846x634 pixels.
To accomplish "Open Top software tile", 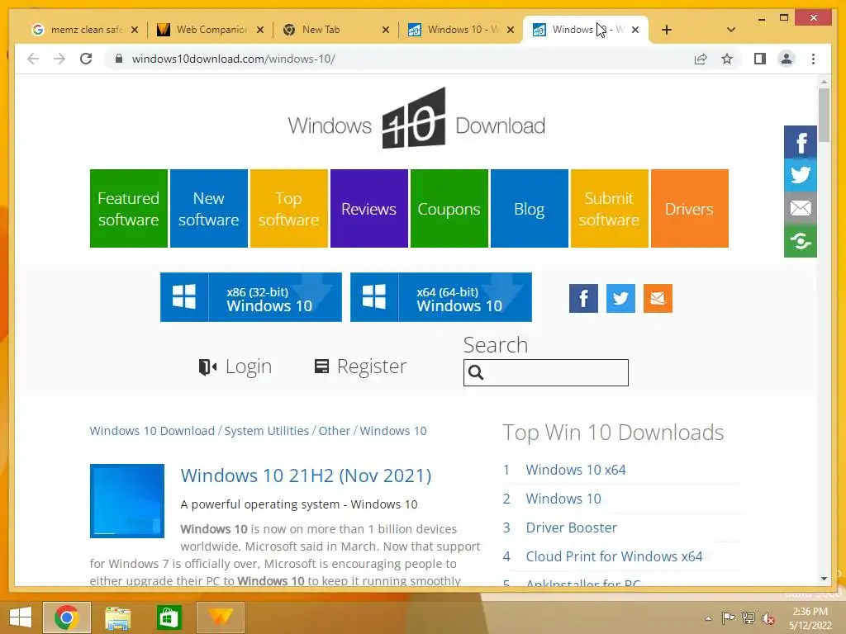I will [288, 209].
